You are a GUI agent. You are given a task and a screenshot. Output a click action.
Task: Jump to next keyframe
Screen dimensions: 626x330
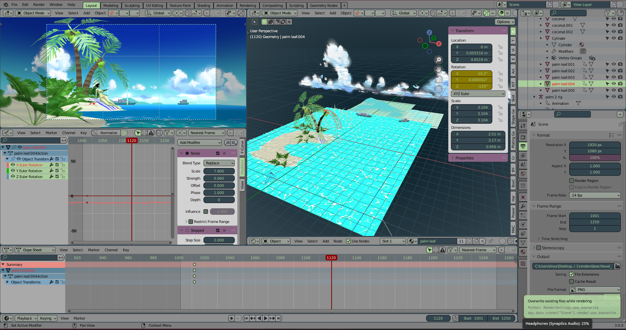(x=272, y=318)
